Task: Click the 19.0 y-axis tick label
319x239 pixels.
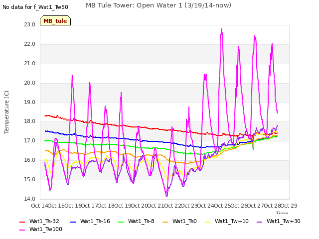Action: click(x=30, y=102)
